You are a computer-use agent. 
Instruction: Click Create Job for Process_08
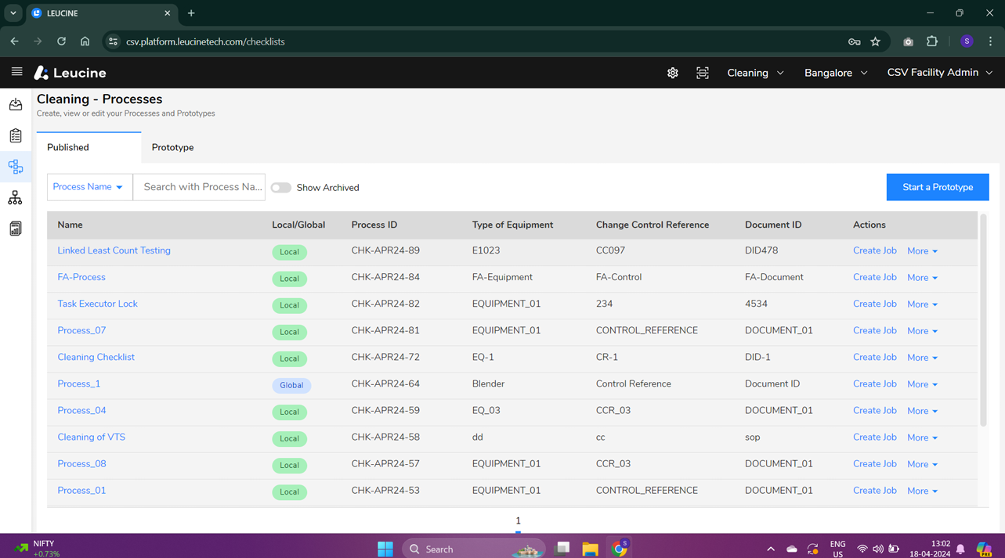874,463
